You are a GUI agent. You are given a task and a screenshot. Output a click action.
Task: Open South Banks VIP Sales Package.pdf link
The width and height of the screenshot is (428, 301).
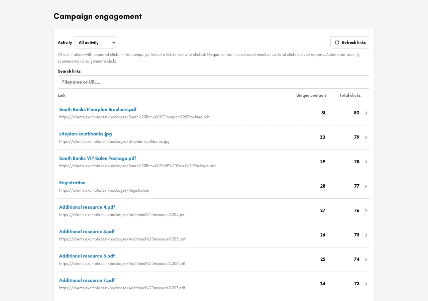(x=98, y=158)
